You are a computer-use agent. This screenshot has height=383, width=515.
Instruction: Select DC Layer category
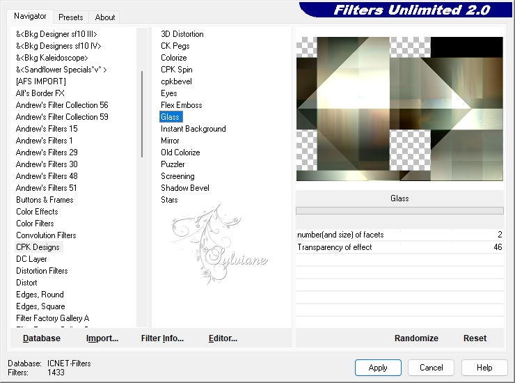pyautogui.click(x=31, y=259)
